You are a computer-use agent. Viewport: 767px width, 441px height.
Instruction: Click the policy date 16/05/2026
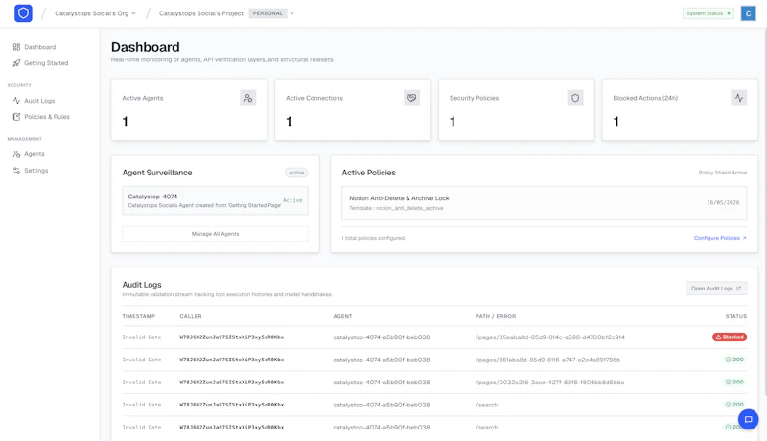point(723,202)
